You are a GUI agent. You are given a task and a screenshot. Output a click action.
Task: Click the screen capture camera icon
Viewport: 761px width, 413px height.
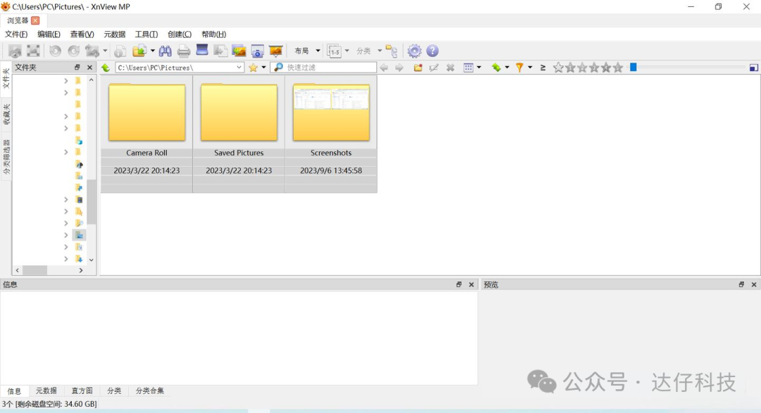pyautogui.click(x=257, y=51)
